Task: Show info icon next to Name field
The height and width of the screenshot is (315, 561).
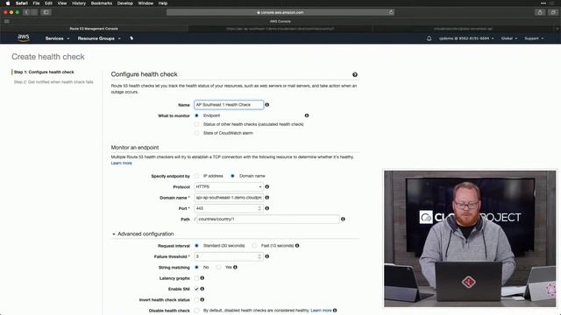Action: point(266,105)
